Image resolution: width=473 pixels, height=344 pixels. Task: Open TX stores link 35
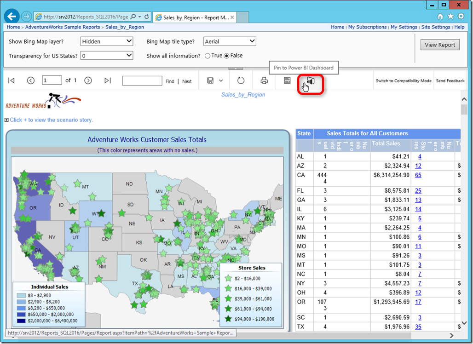pyautogui.click(x=418, y=327)
